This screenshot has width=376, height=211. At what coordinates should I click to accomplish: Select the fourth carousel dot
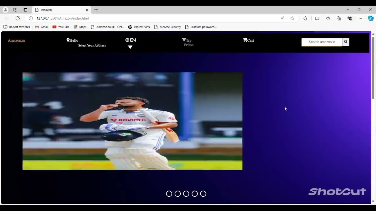(x=194, y=194)
